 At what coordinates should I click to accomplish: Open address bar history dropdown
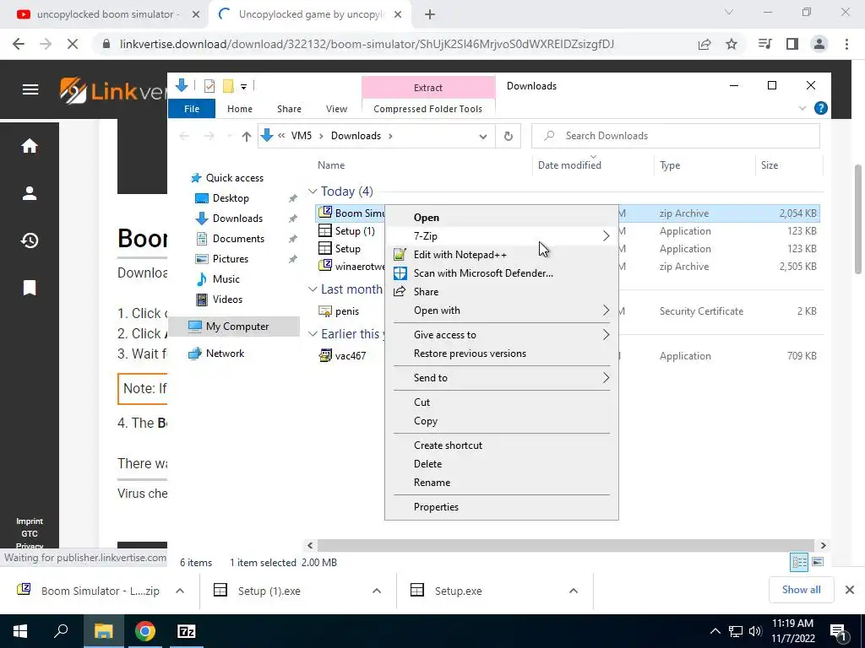pos(482,136)
